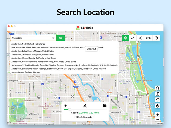Image resolution: width=171 pixels, height=128 pixels.
Task: Enable the Realistic mode checkbox
Action: [75, 117]
